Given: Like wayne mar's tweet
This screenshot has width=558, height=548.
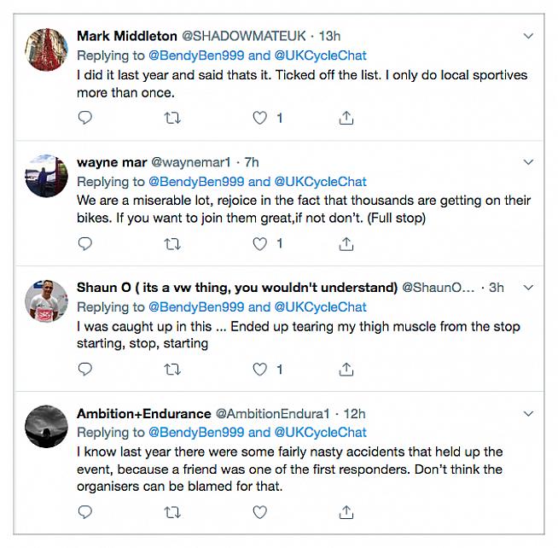Looking at the screenshot, I should tap(261, 243).
